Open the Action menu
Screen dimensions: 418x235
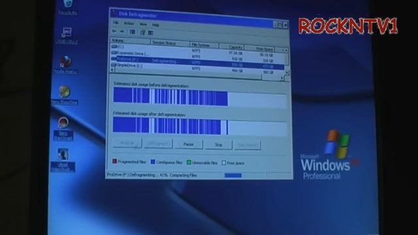point(129,23)
